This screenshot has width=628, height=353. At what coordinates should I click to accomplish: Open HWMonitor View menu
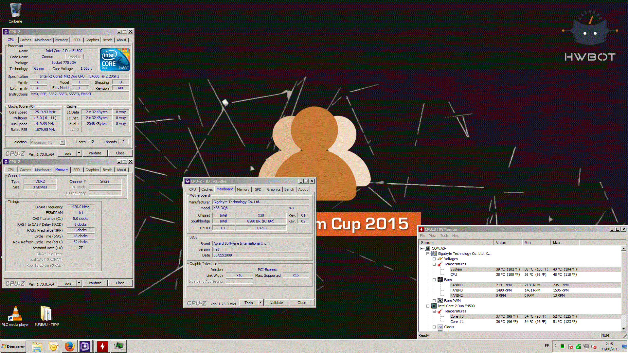tap(433, 236)
